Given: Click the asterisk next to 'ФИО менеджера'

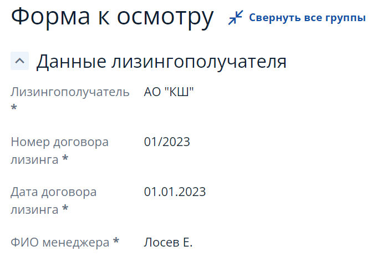Looking at the screenshot, I should click(x=116, y=242).
